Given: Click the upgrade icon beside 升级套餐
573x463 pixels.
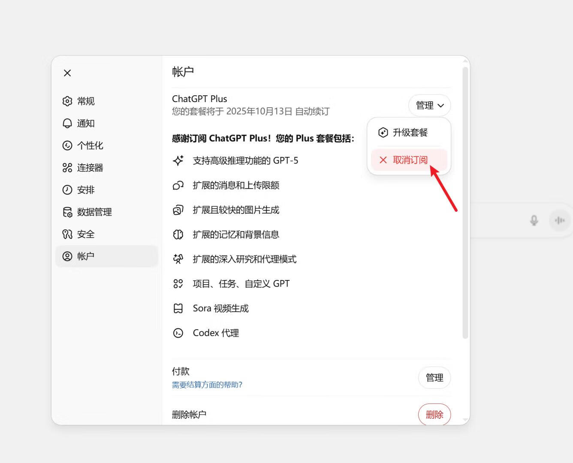Looking at the screenshot, I should coord(383,132).
